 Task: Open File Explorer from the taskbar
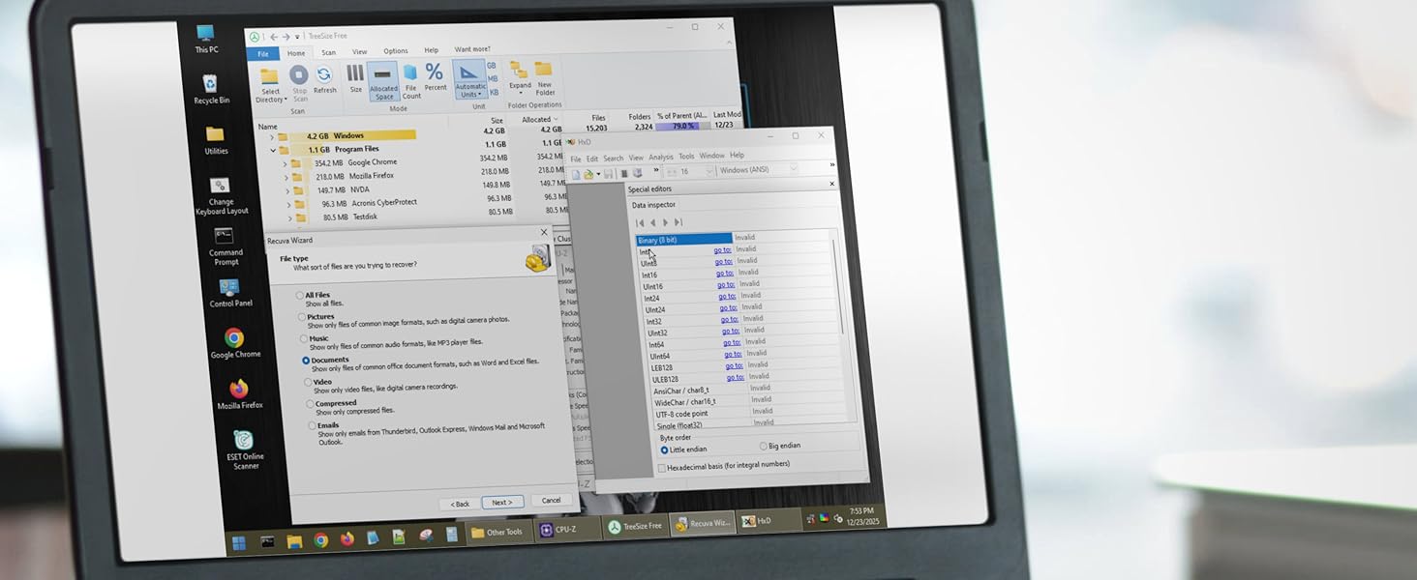point(294,540)
